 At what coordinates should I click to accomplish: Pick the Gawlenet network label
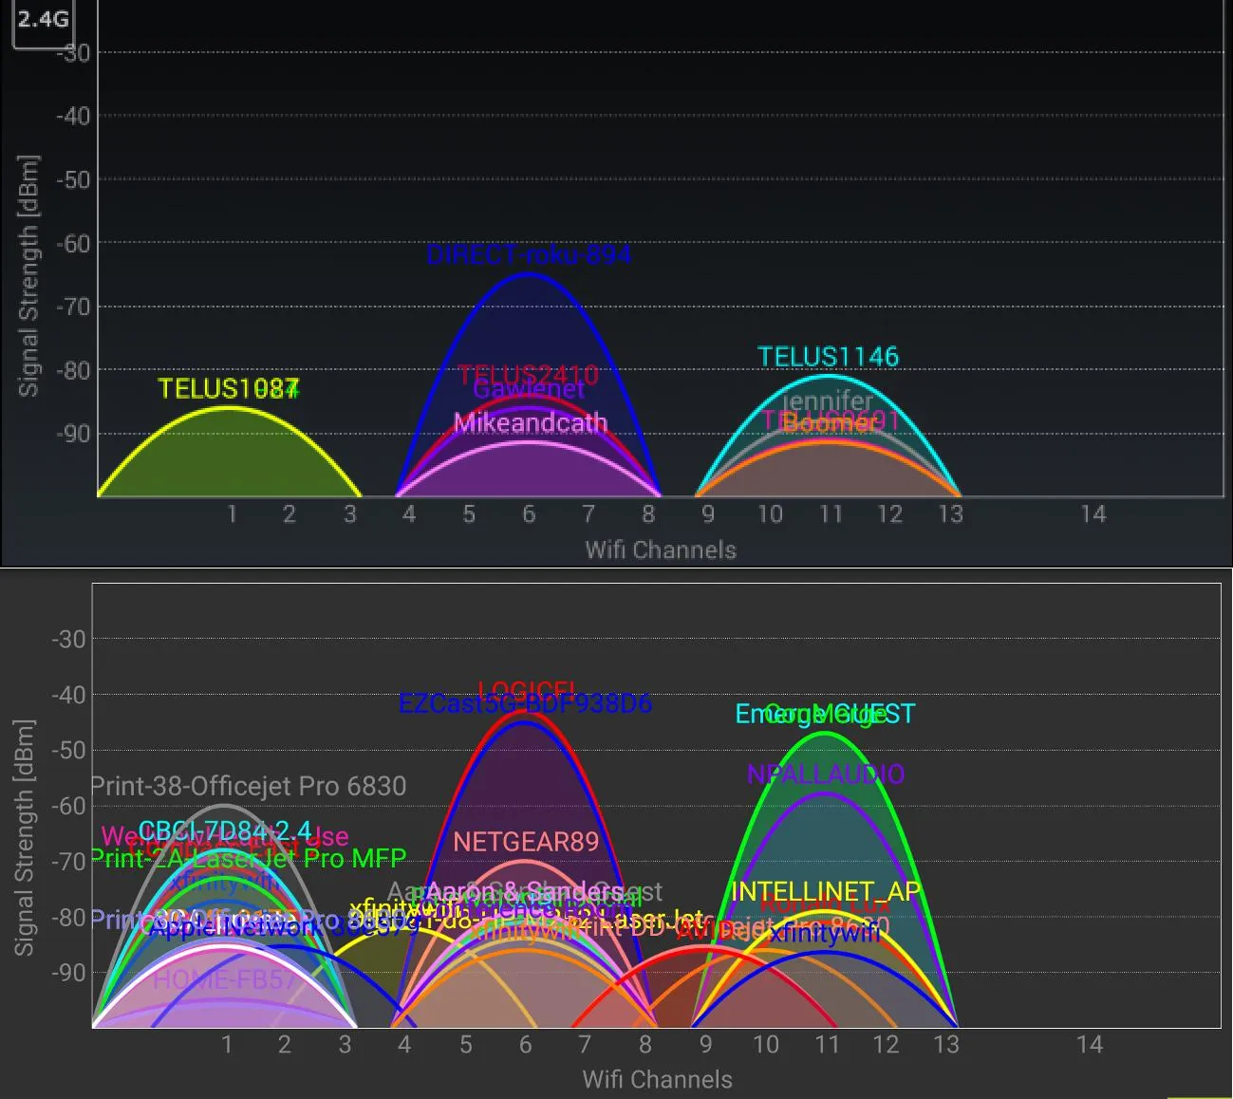tap(529, 389)
